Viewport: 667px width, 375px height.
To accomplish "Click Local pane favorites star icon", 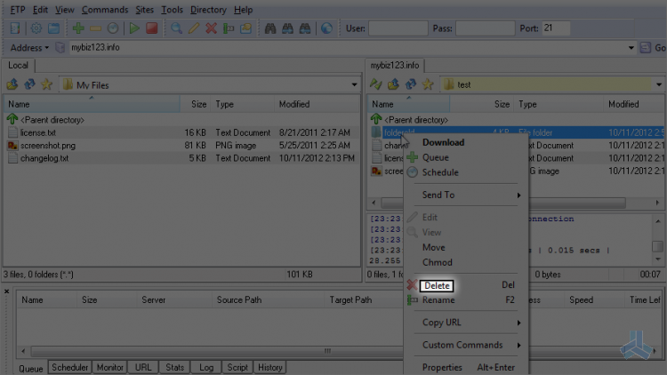I will coord(46,84).
